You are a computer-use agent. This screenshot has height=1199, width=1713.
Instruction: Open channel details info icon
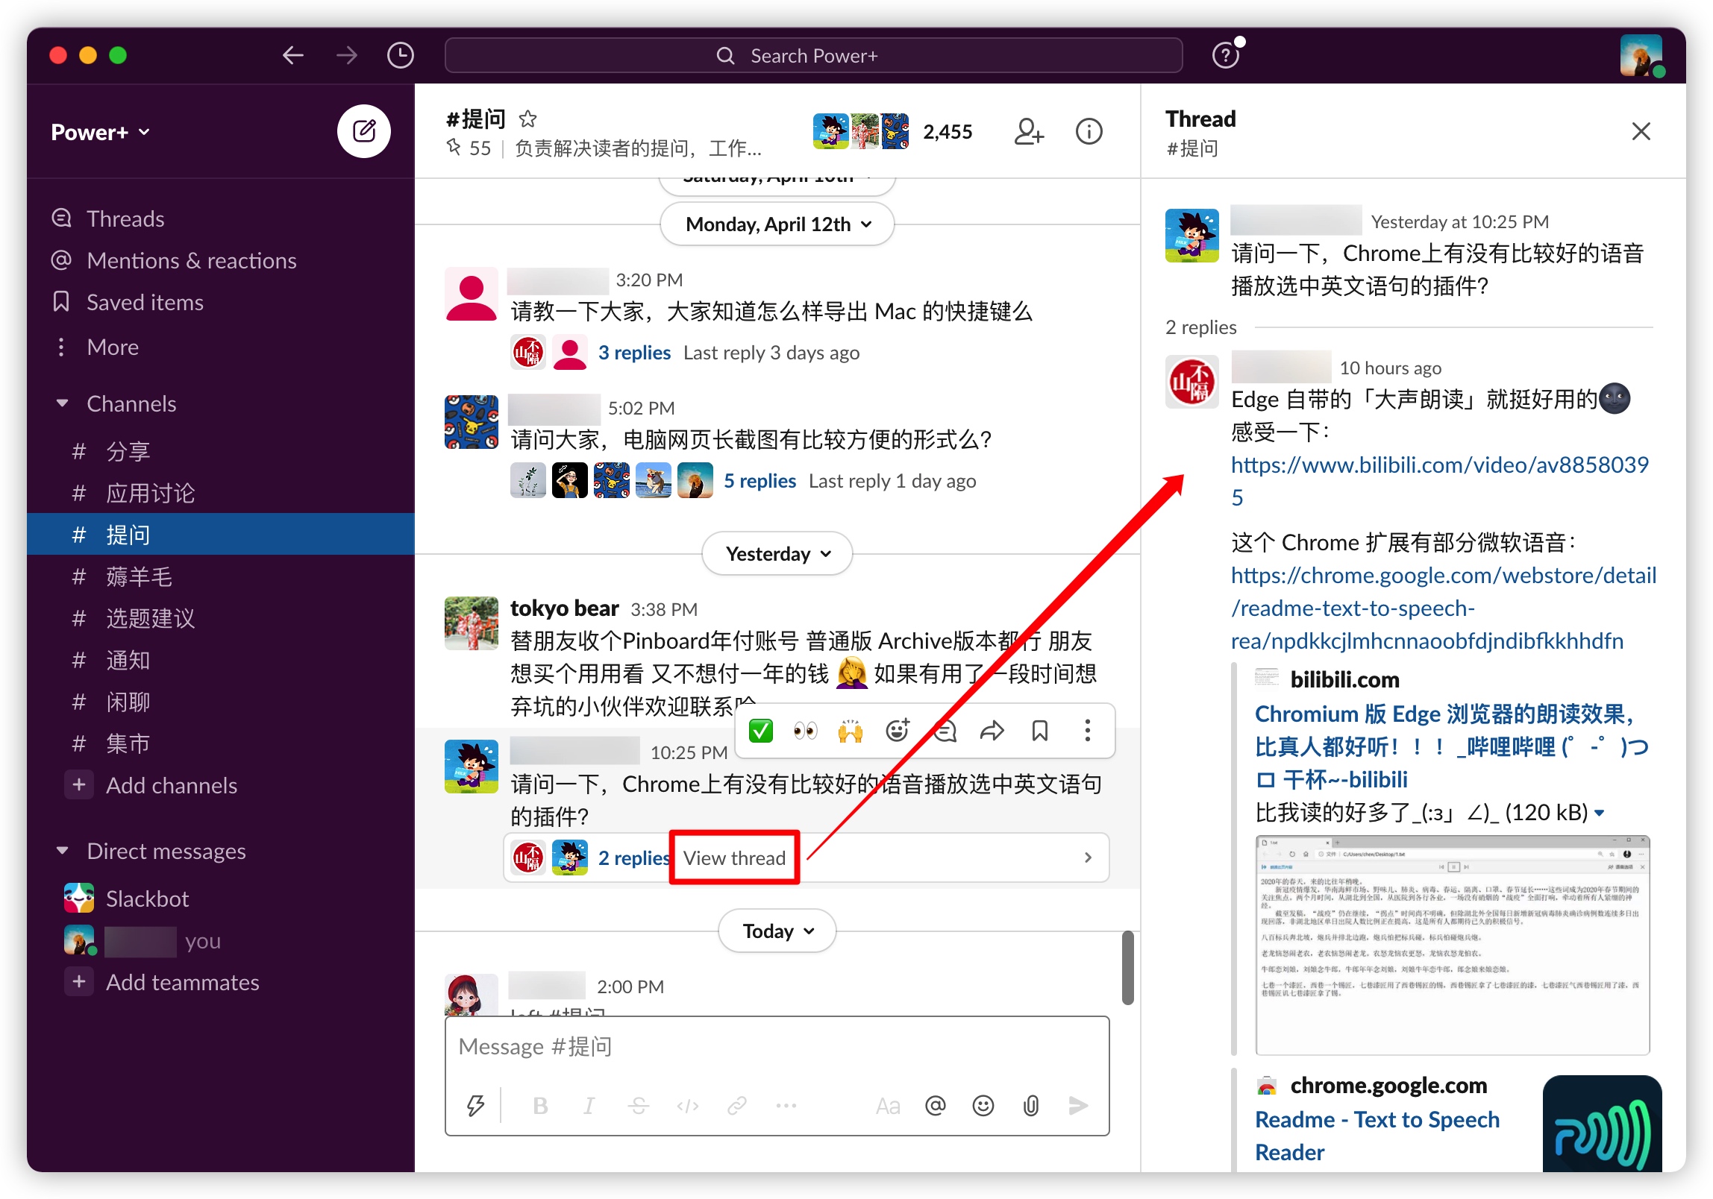point(1089,132)
